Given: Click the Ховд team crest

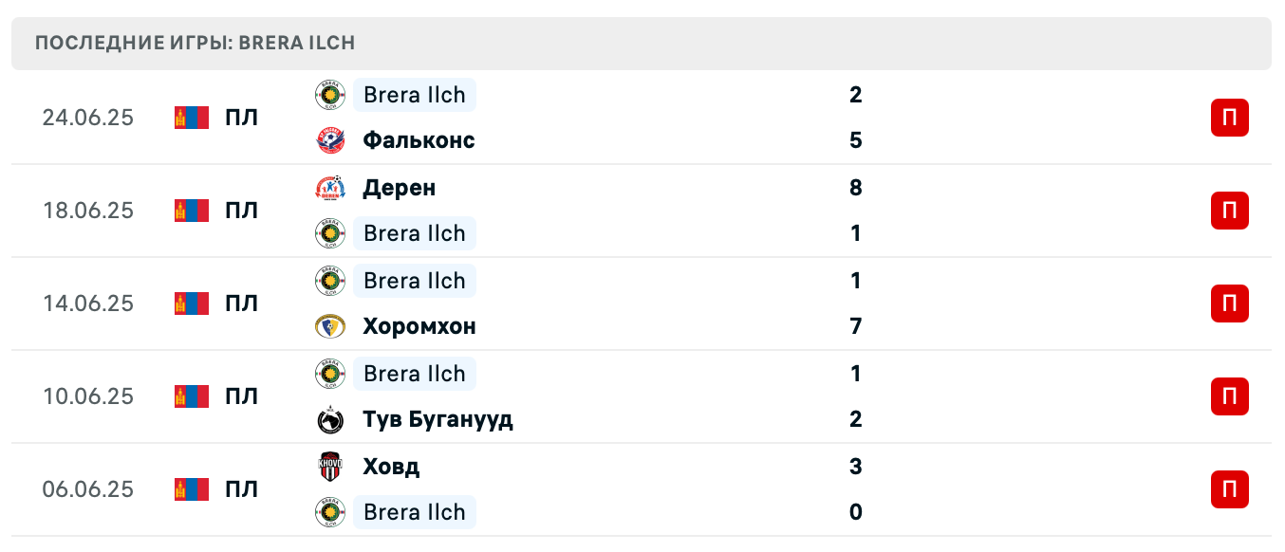Looking at the screenshot, I should click(327, 466).
